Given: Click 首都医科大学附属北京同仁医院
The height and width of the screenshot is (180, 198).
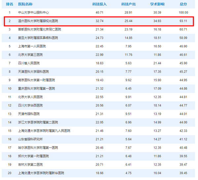Looking at the screenshot, I should click(x=40, y=29).
